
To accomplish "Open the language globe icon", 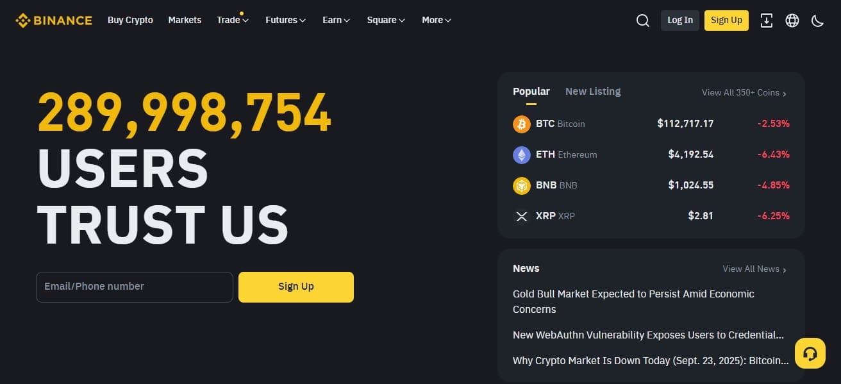I will [792, 20].
